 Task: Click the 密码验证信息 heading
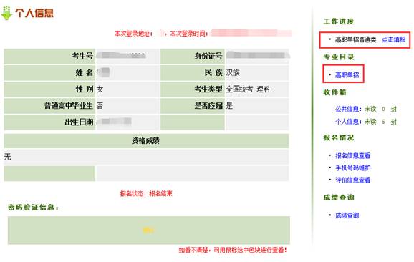(x=33, y=208)
